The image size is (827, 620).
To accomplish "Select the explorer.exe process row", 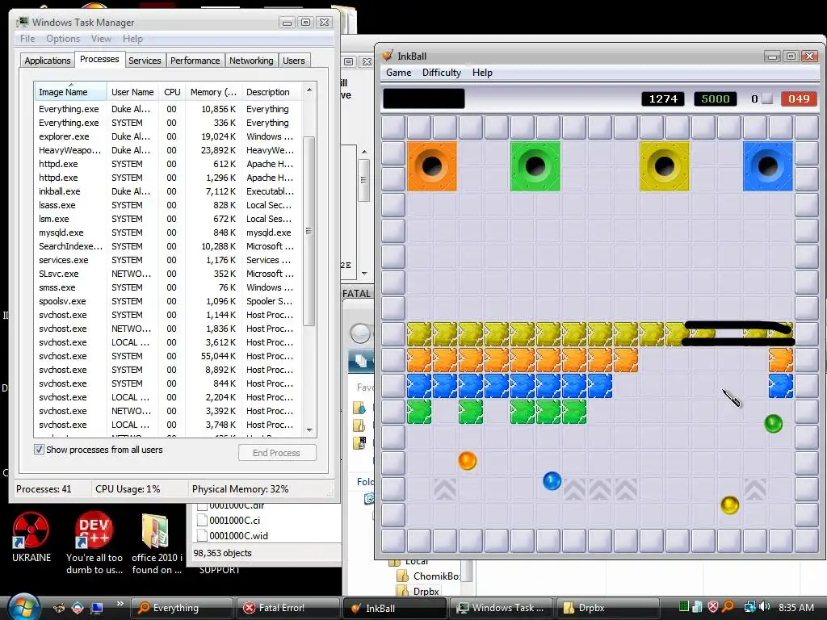I will click(x=168, y=136).
